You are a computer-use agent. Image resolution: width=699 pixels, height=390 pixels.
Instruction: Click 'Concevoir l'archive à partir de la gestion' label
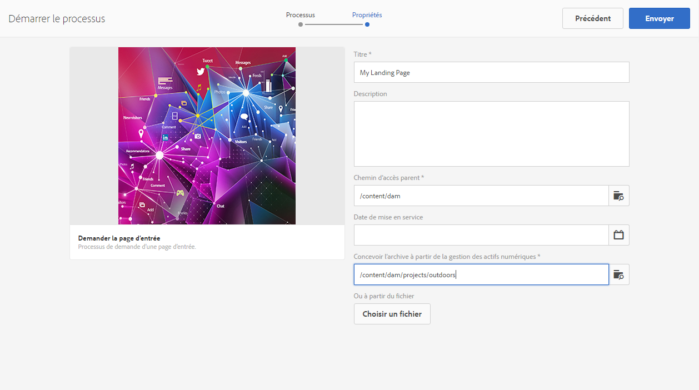click(x=447, y=257)
